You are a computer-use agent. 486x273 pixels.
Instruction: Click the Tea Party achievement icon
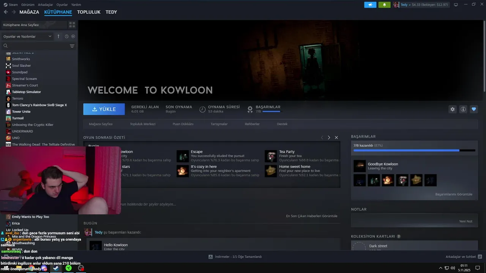[x=271, y=156]
